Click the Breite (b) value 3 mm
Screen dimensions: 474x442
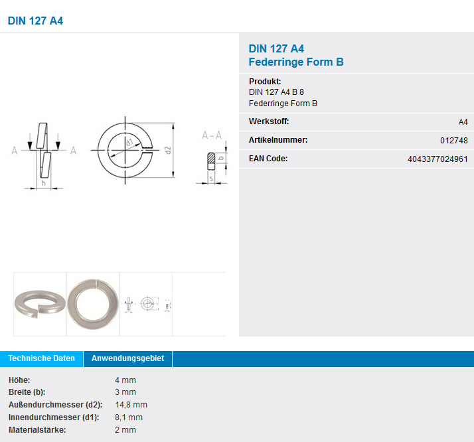(x=125, y=392)
